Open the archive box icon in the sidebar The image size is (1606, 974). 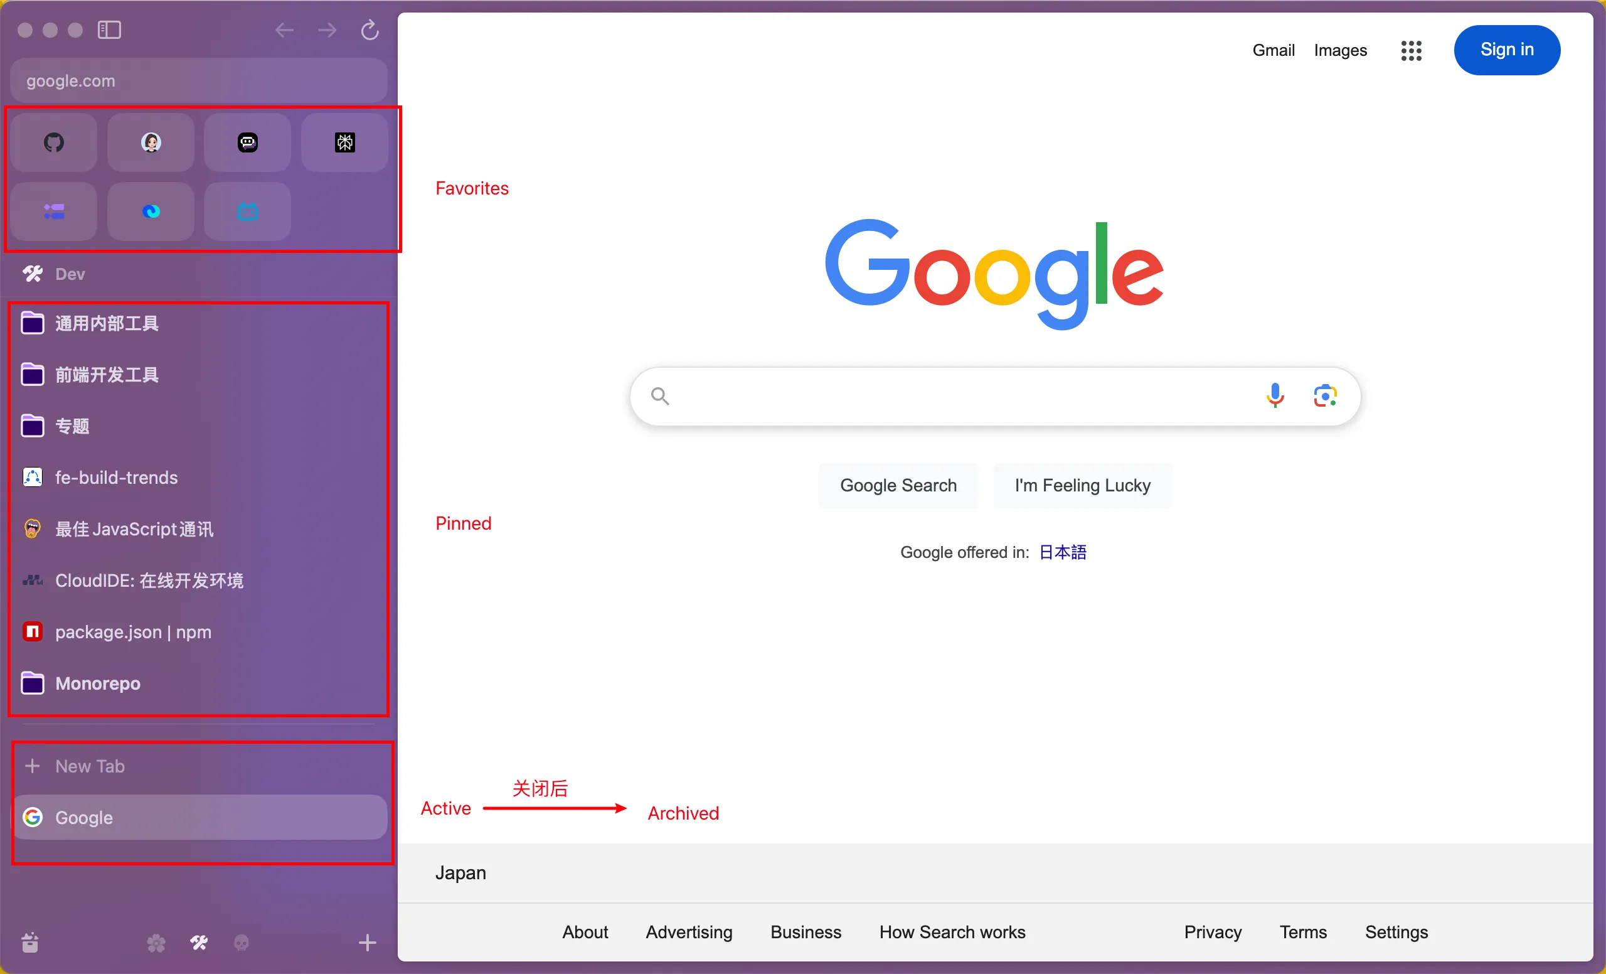[x=30, y=942]
